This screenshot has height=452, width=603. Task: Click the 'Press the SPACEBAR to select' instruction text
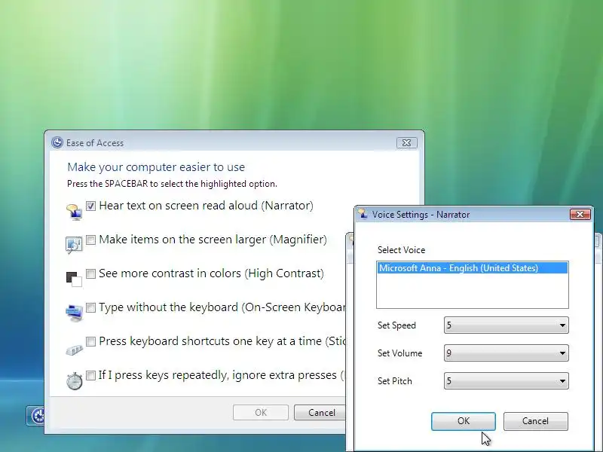172,184
